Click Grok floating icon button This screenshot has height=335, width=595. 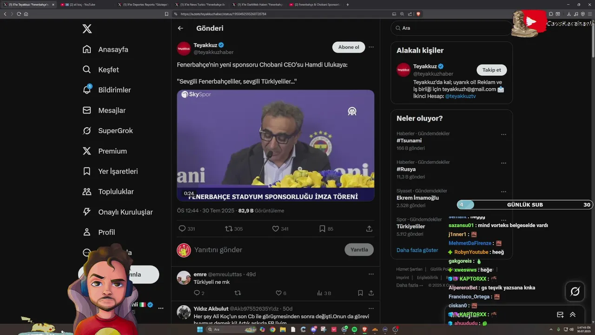(x=575, y=292)
